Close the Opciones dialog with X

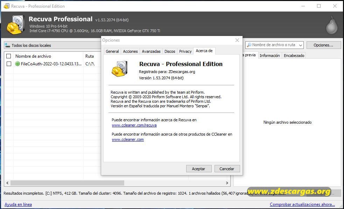tap(237, 40)
